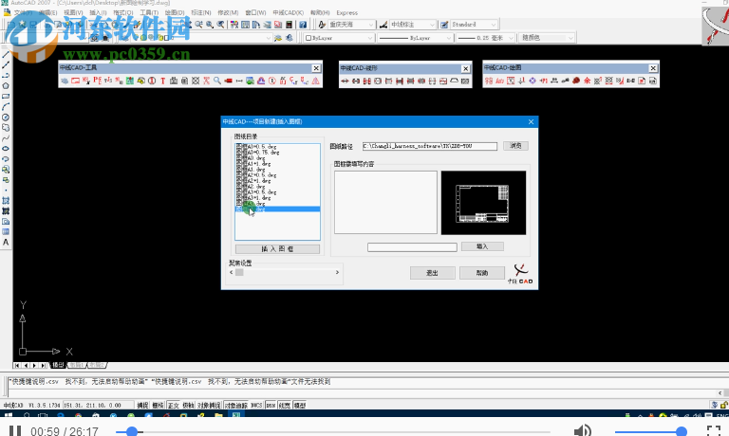Toggle 对象捕捉 object snap in the status bar
729x436 pixels.
[x=209, y=405]
